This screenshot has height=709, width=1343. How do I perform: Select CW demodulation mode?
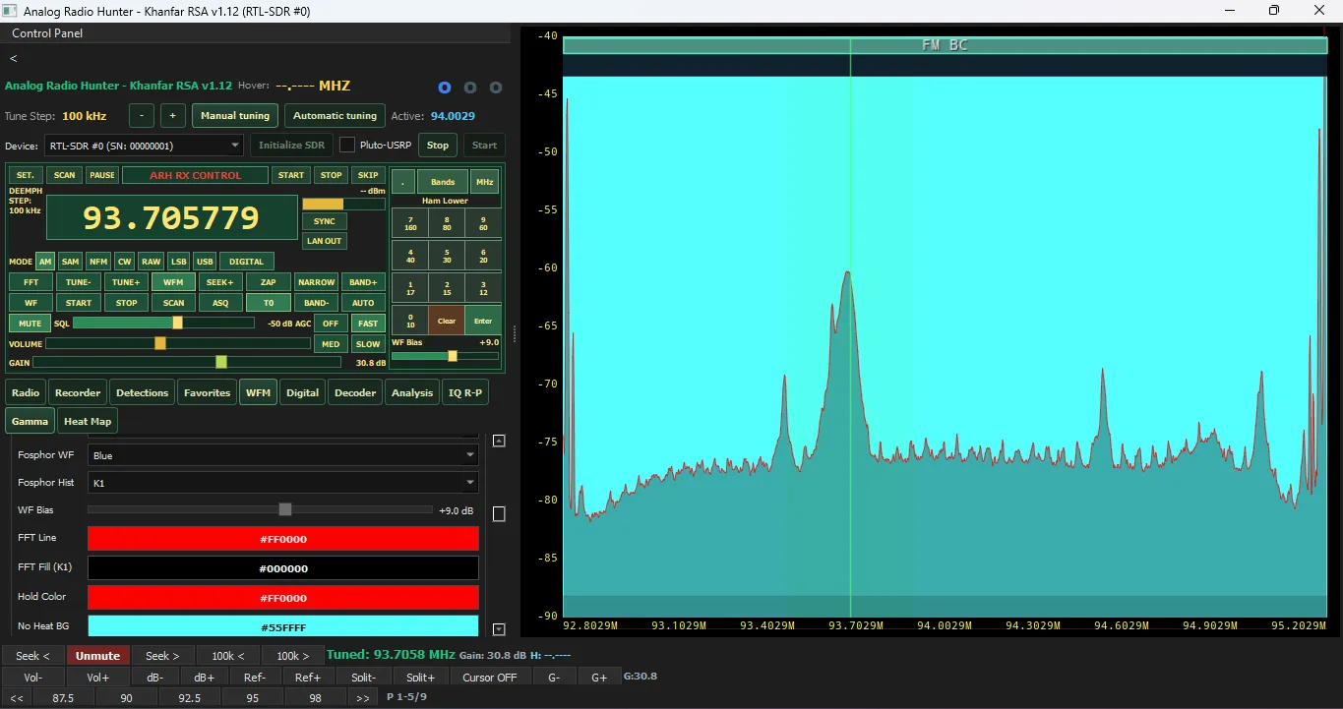pos(124,262)
